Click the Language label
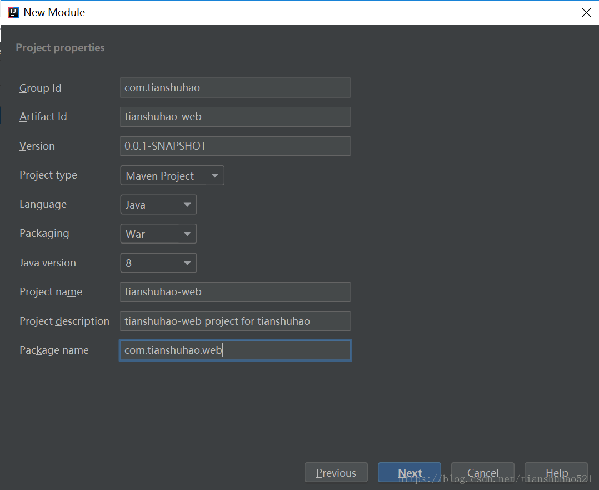Image resolution: width=599 pixels, height=490 pixels. pos(43,205)
